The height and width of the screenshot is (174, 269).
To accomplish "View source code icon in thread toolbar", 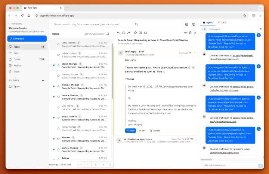I will [185, 33].
